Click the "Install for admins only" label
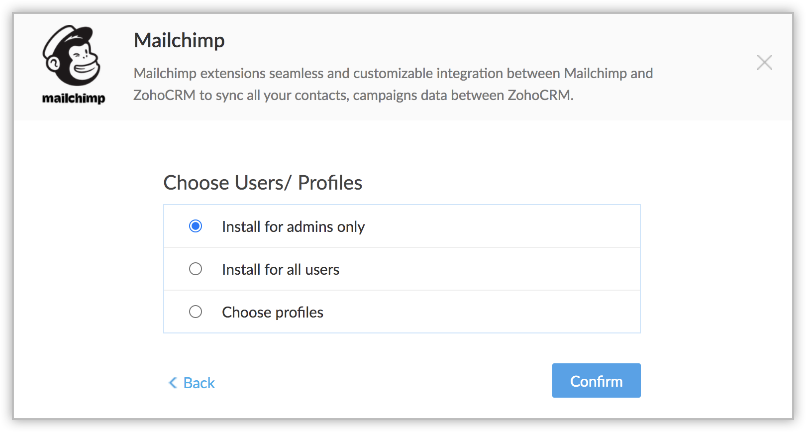 293,227
